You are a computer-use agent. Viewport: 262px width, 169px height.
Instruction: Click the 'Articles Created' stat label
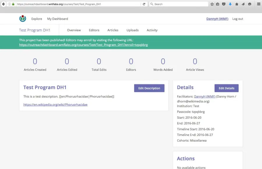(x=35, y=70)
